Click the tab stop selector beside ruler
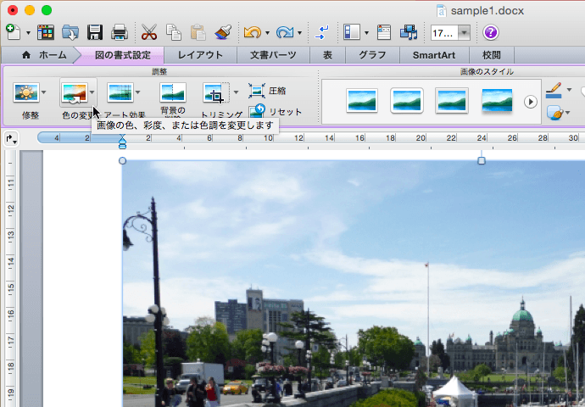585x407 pixels. (10, 138)
